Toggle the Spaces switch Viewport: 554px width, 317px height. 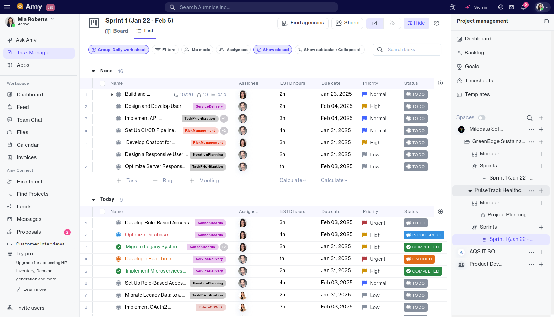[482, 118]
